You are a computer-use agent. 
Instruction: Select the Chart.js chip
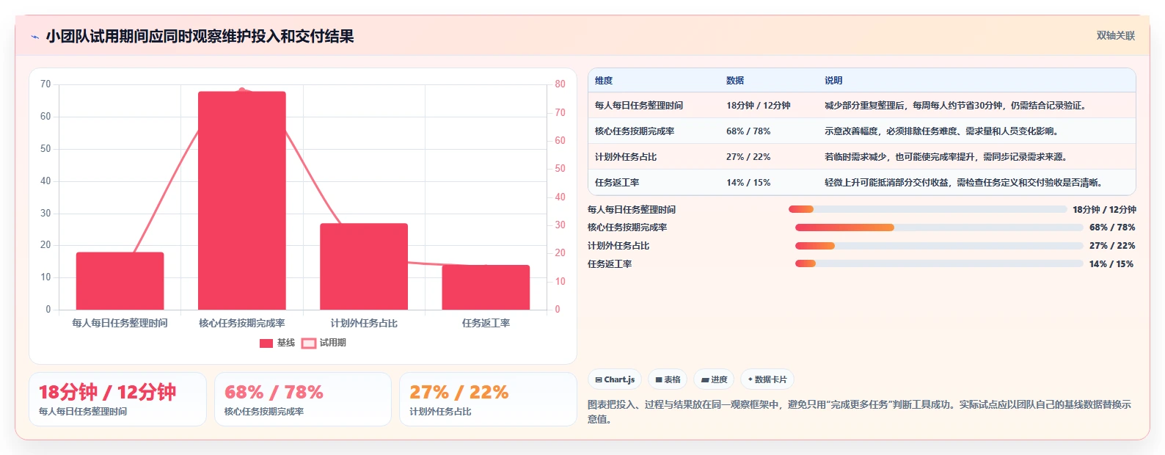615,379
